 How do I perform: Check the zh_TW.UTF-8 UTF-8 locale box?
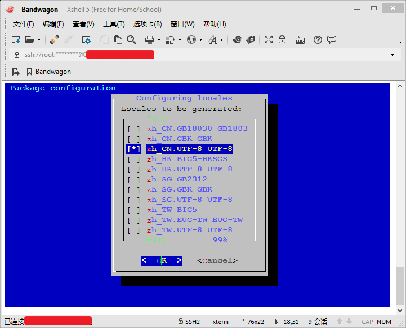[x=134, y=230]
